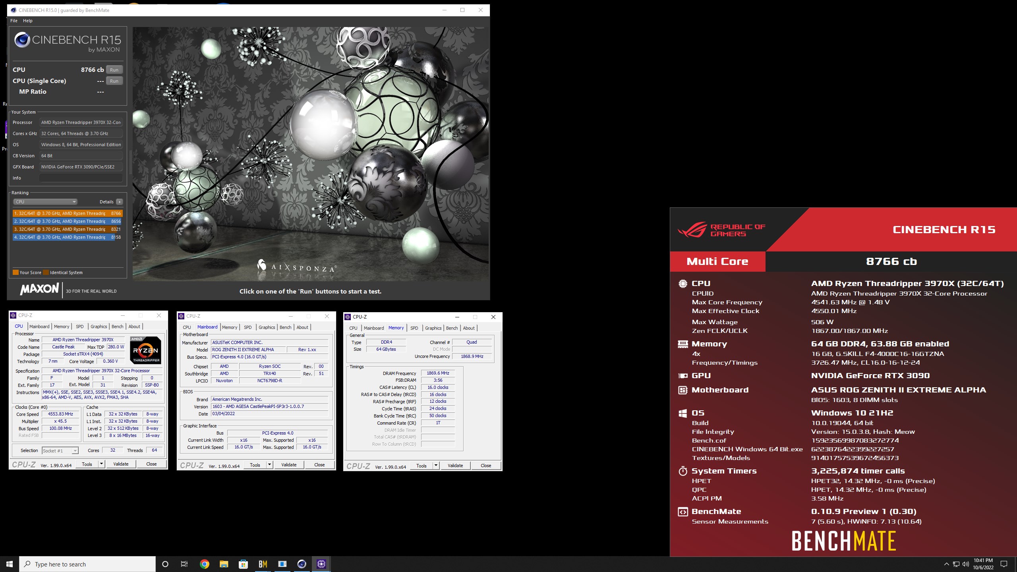Image resolution: width=1017 pixels, height=572 pixels.
Task: Open Bench tab in first CPU-Z window
Action: [118, 327]
